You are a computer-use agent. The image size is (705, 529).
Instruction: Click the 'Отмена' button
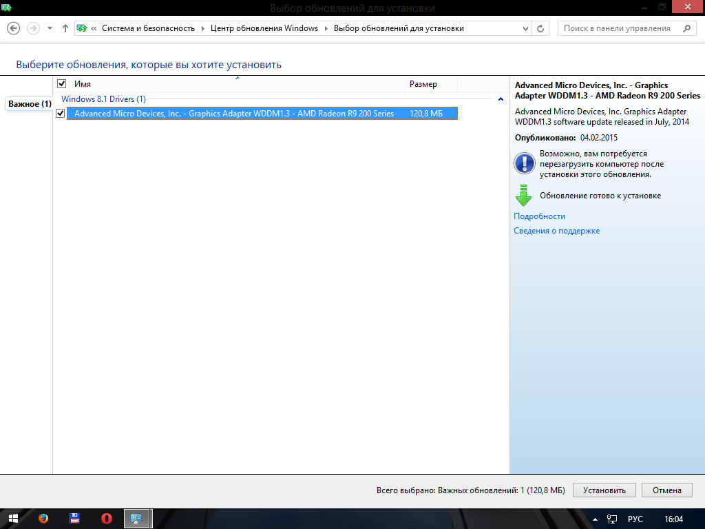(666, 490)
